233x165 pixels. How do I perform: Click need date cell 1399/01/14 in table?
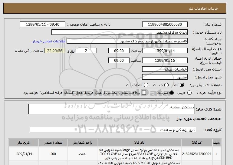pos(24,154)
